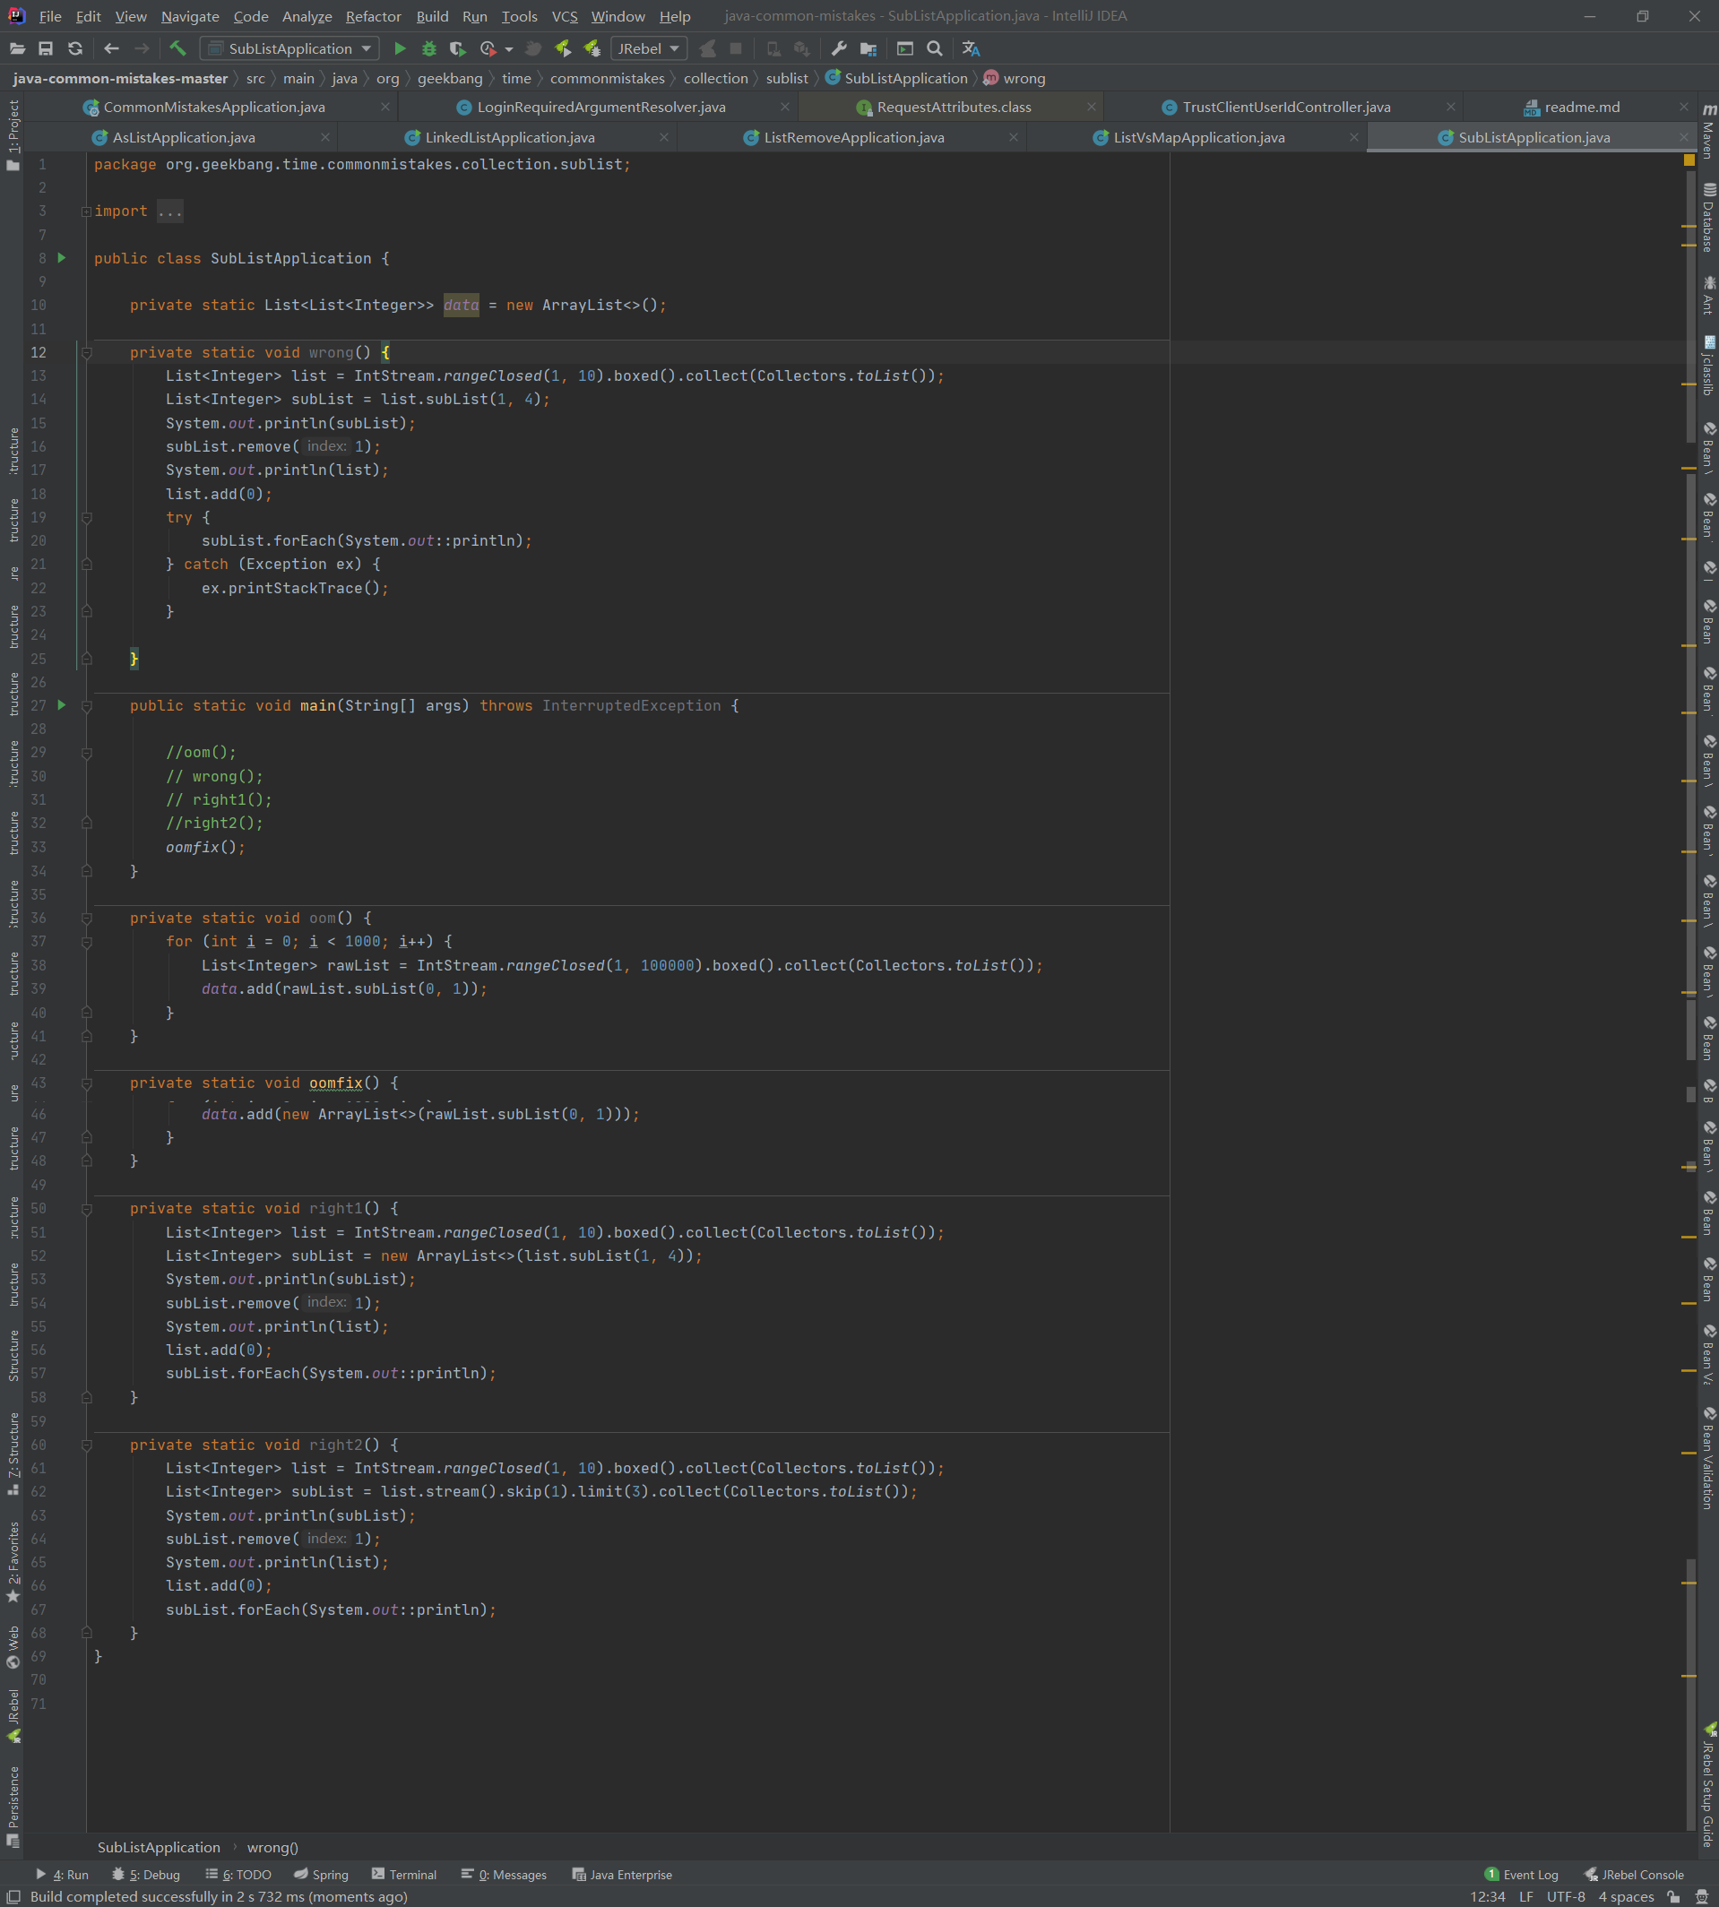Open the Run tool window
Image resolution: width=1719 pixels, height=1907 pixels.
point(61,1875)
